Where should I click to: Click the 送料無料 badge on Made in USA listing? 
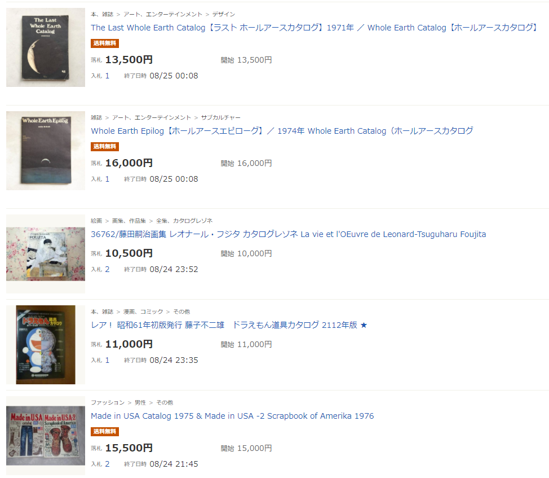(x=105, y=432)
